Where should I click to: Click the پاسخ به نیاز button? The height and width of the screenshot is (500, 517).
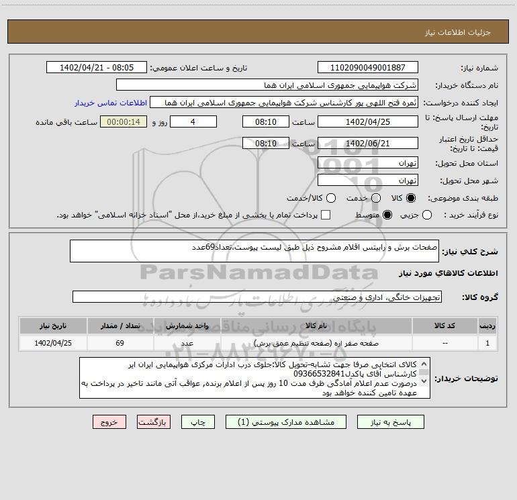[x=390, y=422]
